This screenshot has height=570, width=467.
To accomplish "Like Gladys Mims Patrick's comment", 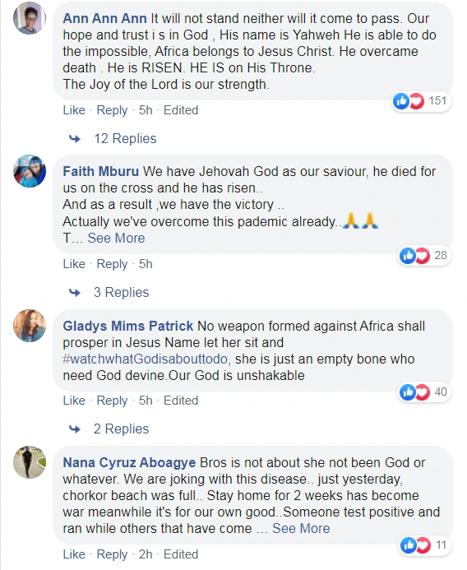I will coord(74,401).
